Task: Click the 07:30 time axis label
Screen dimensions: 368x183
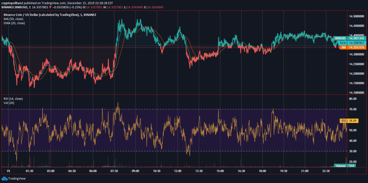Action: pyautogui.click(x=114, y=171)
